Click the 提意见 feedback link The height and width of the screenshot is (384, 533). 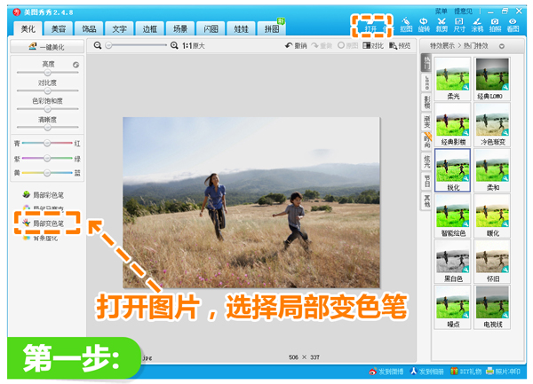463,12
